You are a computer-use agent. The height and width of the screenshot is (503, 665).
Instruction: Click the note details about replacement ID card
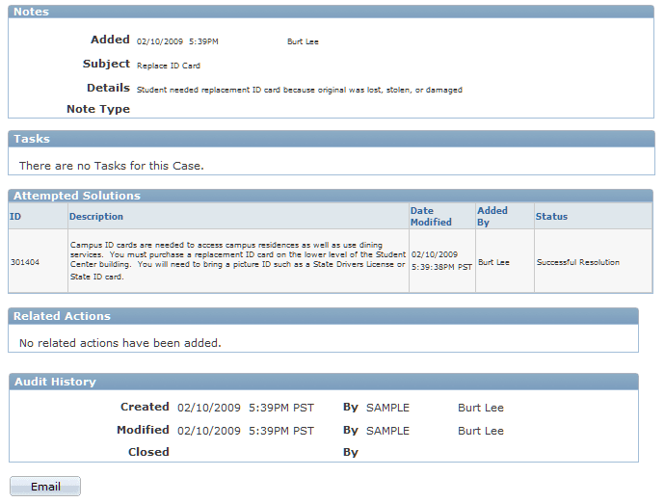pyautogui.click(x=300, y=90)
